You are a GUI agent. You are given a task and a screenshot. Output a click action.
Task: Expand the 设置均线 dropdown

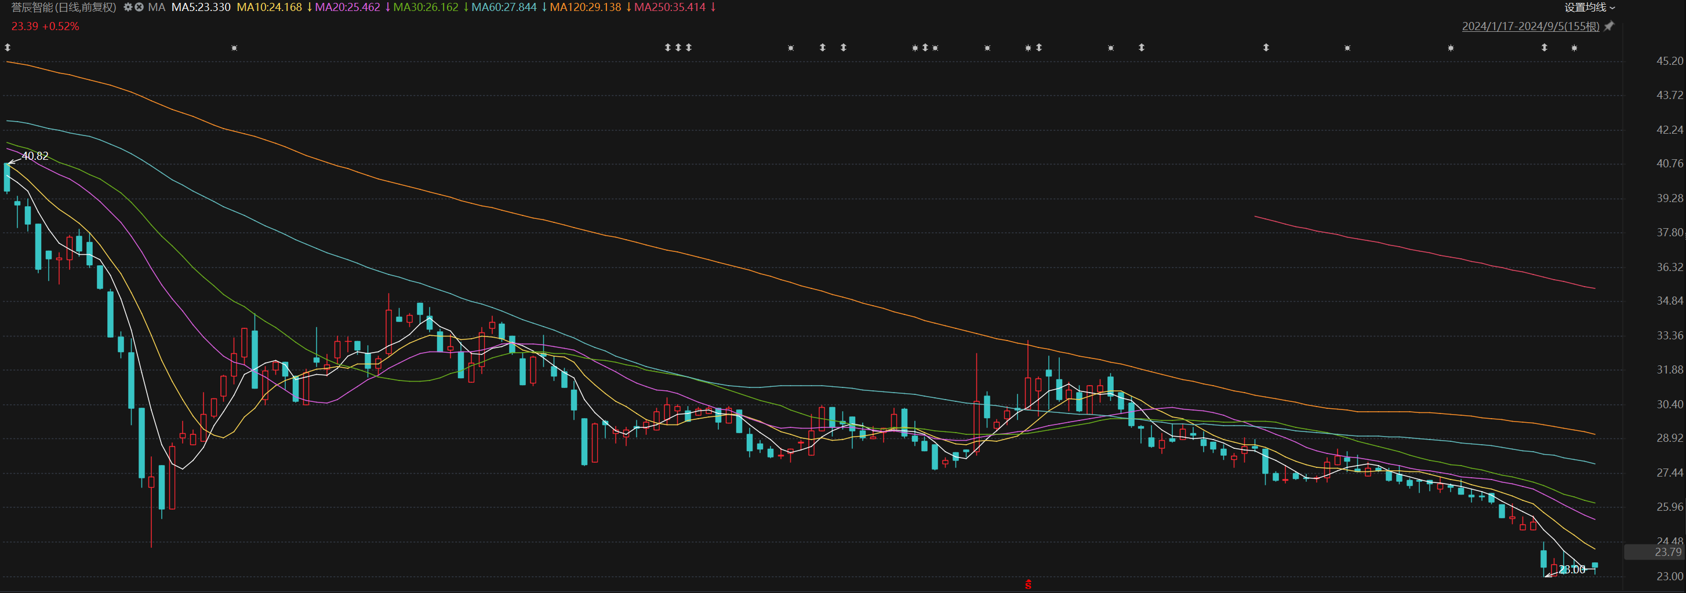(1589, 7)
